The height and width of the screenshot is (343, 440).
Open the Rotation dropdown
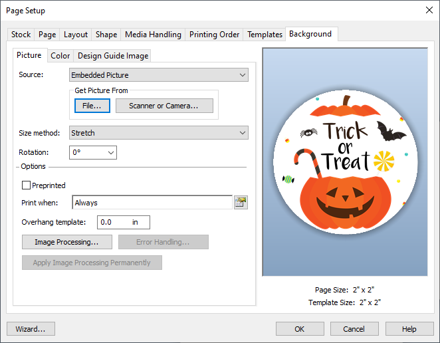93,152
